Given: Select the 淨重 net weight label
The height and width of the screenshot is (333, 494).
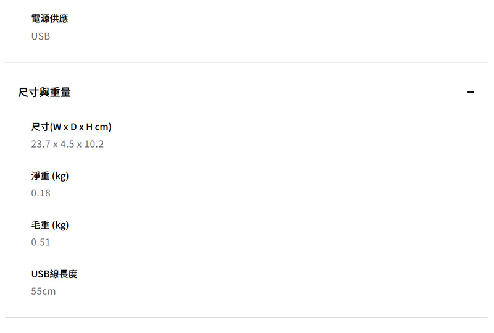Looking at the screenshot, I should click(40, 176).
